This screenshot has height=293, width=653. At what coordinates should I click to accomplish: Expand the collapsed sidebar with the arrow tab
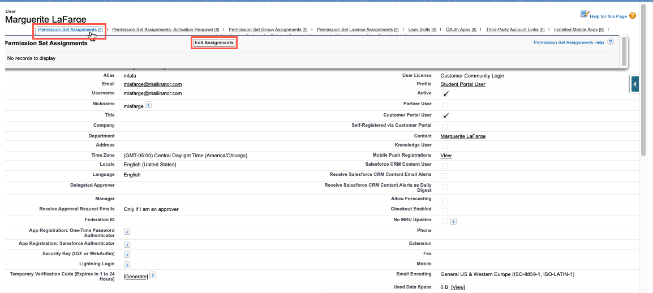pyautogui.click(x=635, y=84)
